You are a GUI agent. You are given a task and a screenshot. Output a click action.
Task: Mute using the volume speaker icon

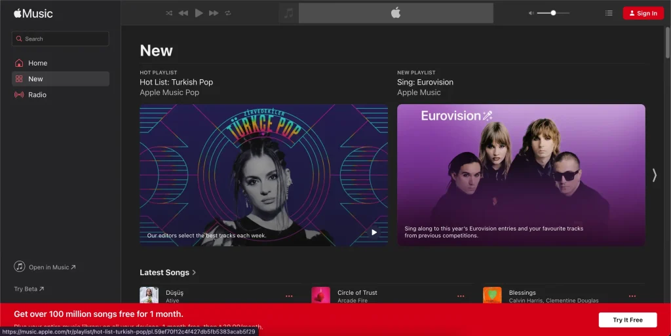(x=531, y=13)
